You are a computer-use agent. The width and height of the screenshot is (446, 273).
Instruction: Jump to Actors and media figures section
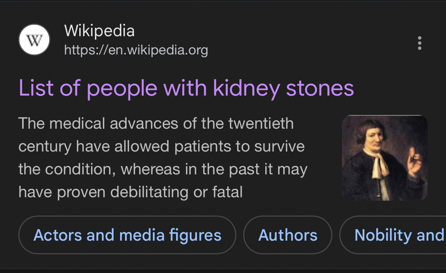coord(127,235)
